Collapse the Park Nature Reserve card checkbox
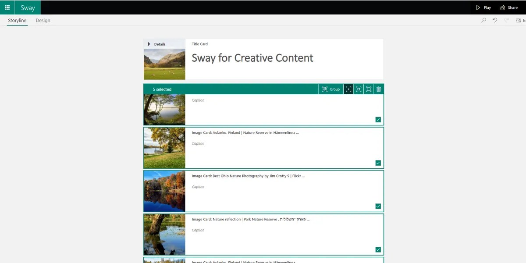Viewport: 526px width, 263px height. coord(378,249)
